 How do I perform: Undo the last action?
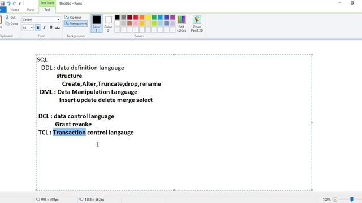(x=8, y=3)
